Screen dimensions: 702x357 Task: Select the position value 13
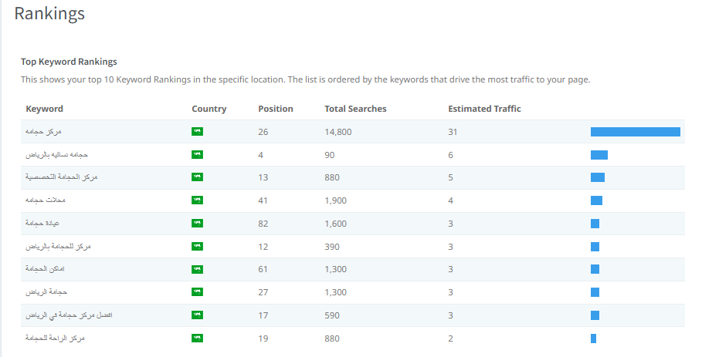263,177
